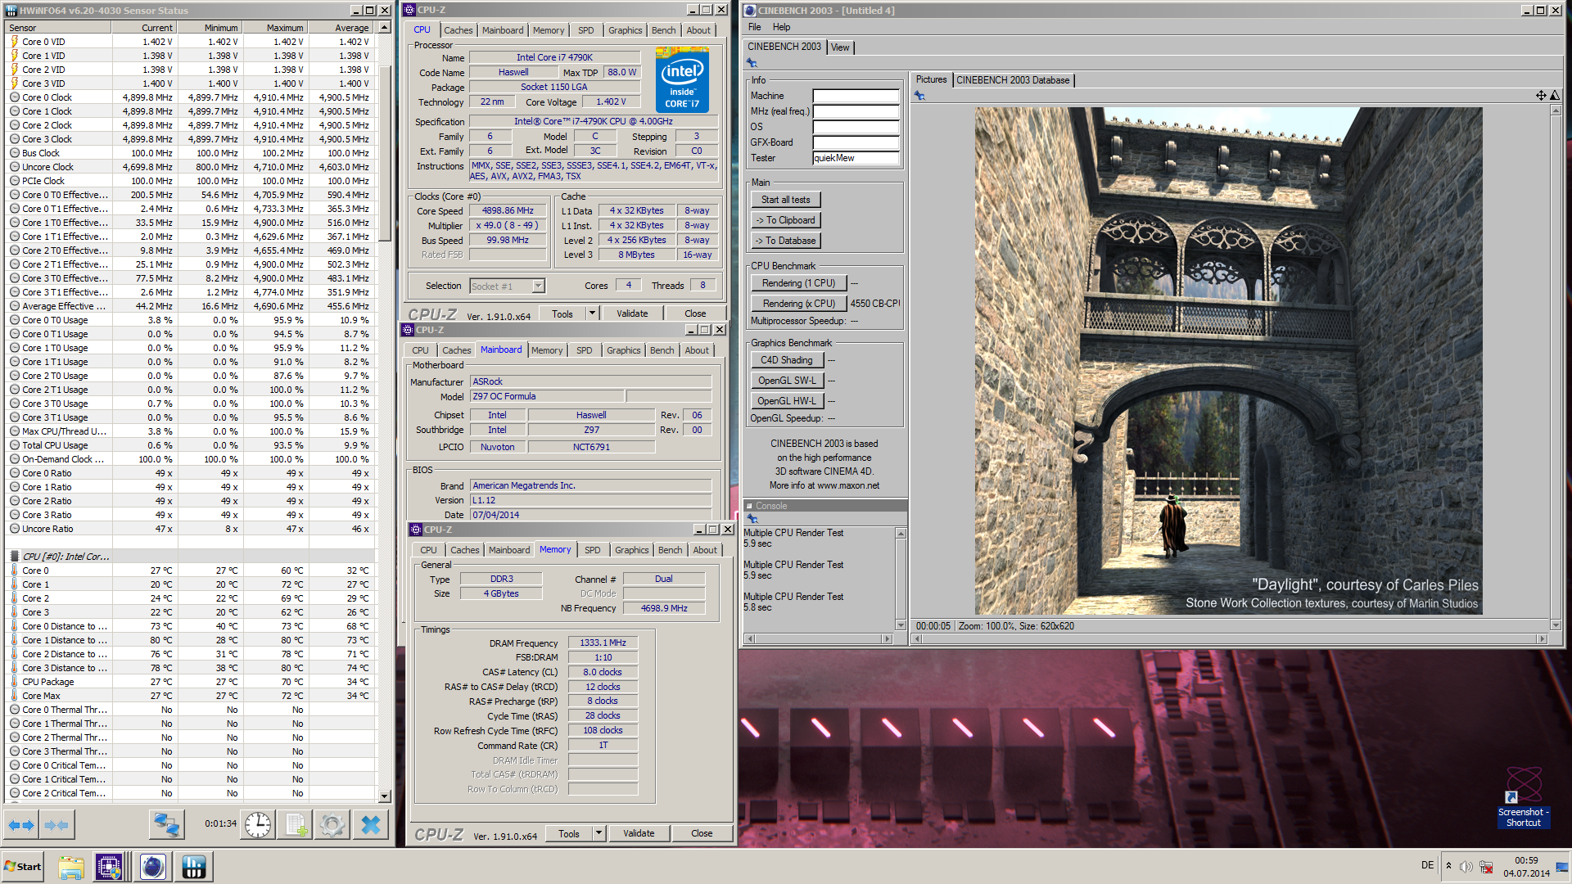Click thermometer icon of CPU Package row
Image resolution: width=1572 pixels, height=884 pixels.
pos(15,682)
